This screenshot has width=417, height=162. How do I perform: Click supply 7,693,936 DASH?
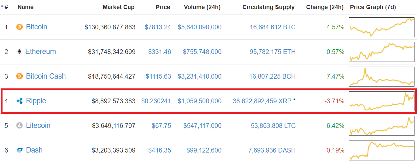tap(272, 150)
